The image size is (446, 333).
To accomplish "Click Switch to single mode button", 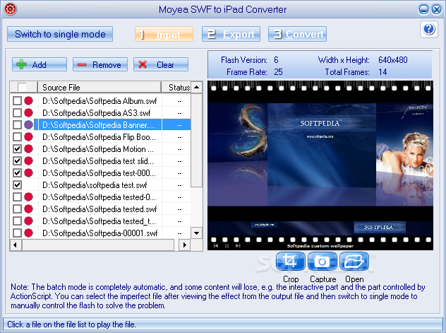I will coord(60,34).
